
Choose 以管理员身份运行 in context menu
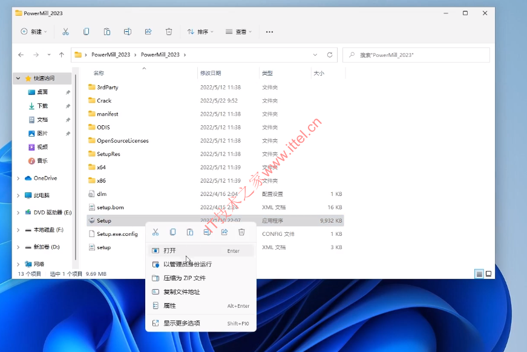coord(201,264)
